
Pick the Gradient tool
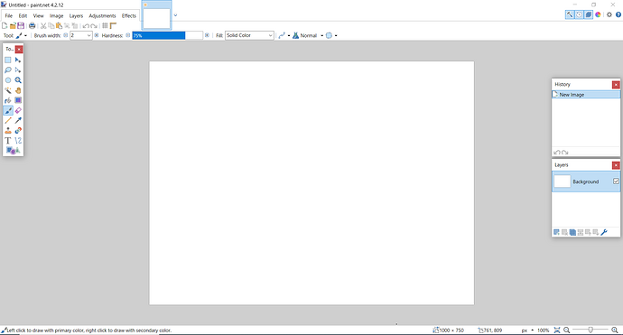(x=18, y=100)
